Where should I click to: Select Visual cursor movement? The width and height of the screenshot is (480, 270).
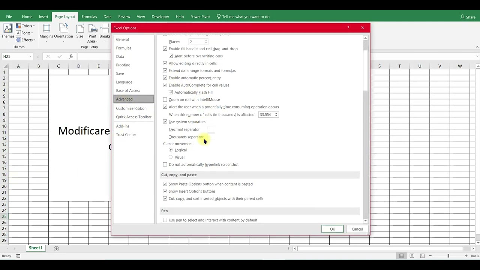pos(171,157)
